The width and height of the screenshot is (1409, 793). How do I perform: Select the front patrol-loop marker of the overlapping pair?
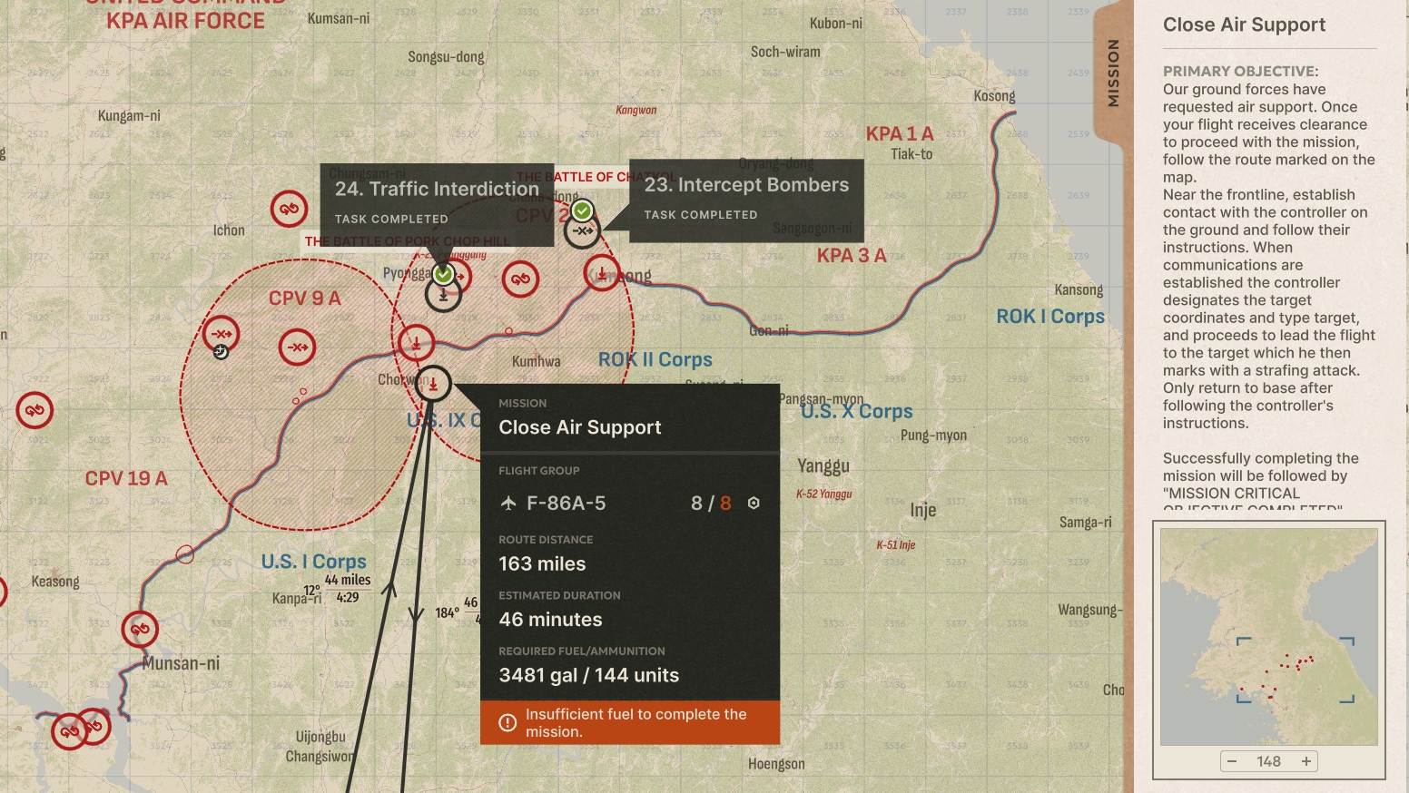click(x=70, y=731)
